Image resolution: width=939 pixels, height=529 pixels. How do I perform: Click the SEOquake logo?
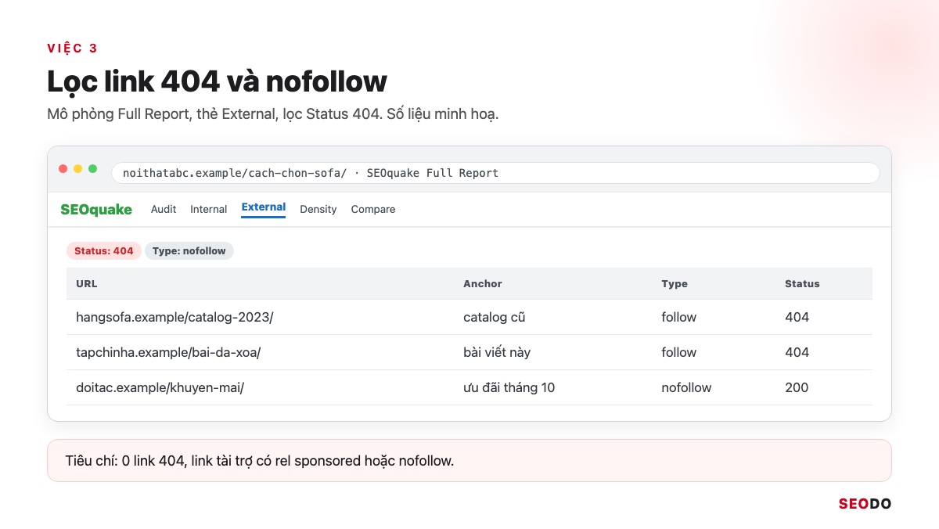pyautogui.click(x=96, y=209)
